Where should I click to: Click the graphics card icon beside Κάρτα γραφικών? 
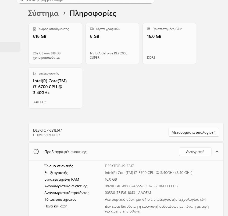tap(92, 29)
